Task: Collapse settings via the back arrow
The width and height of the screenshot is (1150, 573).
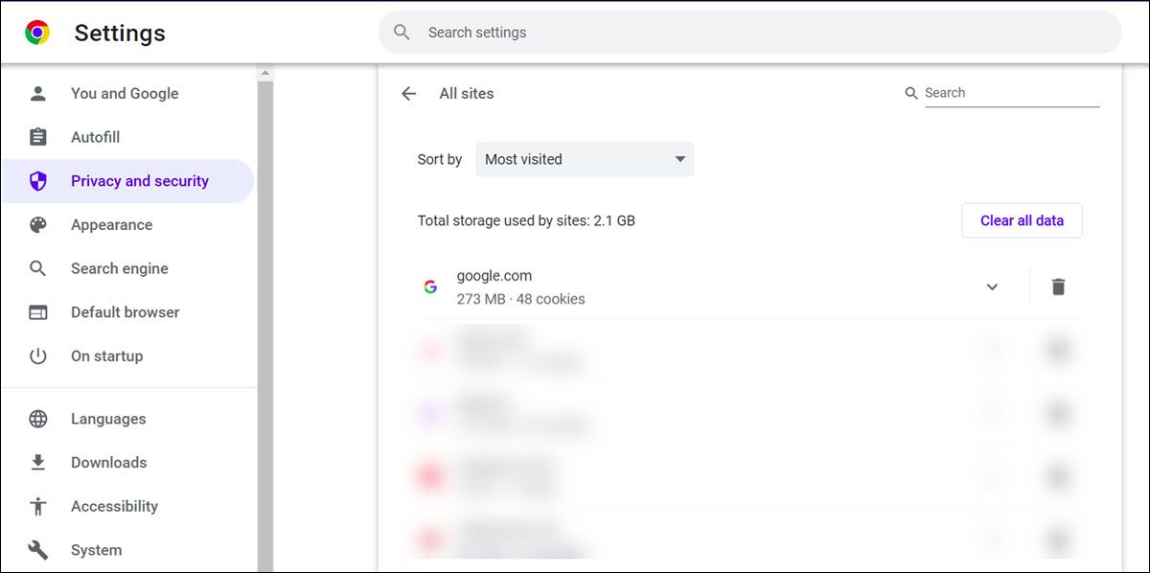Action: pyautogui.click(x=408, y=93)
